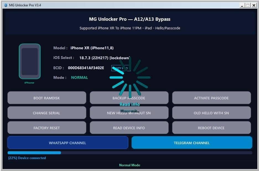Minimize the MG Unlocker Pro window

tap(242, 5)
